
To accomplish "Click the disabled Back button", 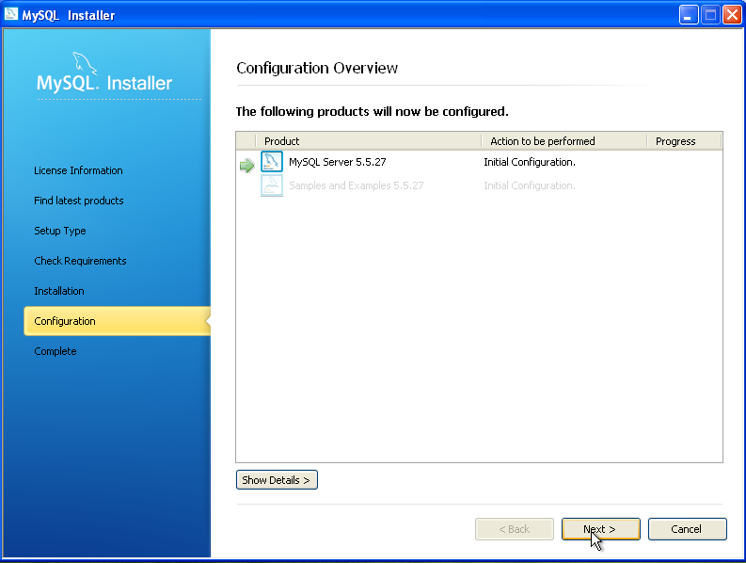I will [x=514, y=529].
